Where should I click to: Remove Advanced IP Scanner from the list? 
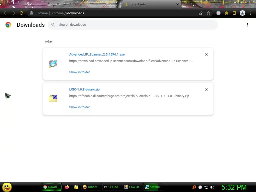point(206,54)
